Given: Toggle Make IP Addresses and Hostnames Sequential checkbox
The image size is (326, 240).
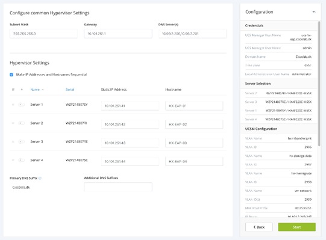Looking at the screenshot, I should [11, 75].
